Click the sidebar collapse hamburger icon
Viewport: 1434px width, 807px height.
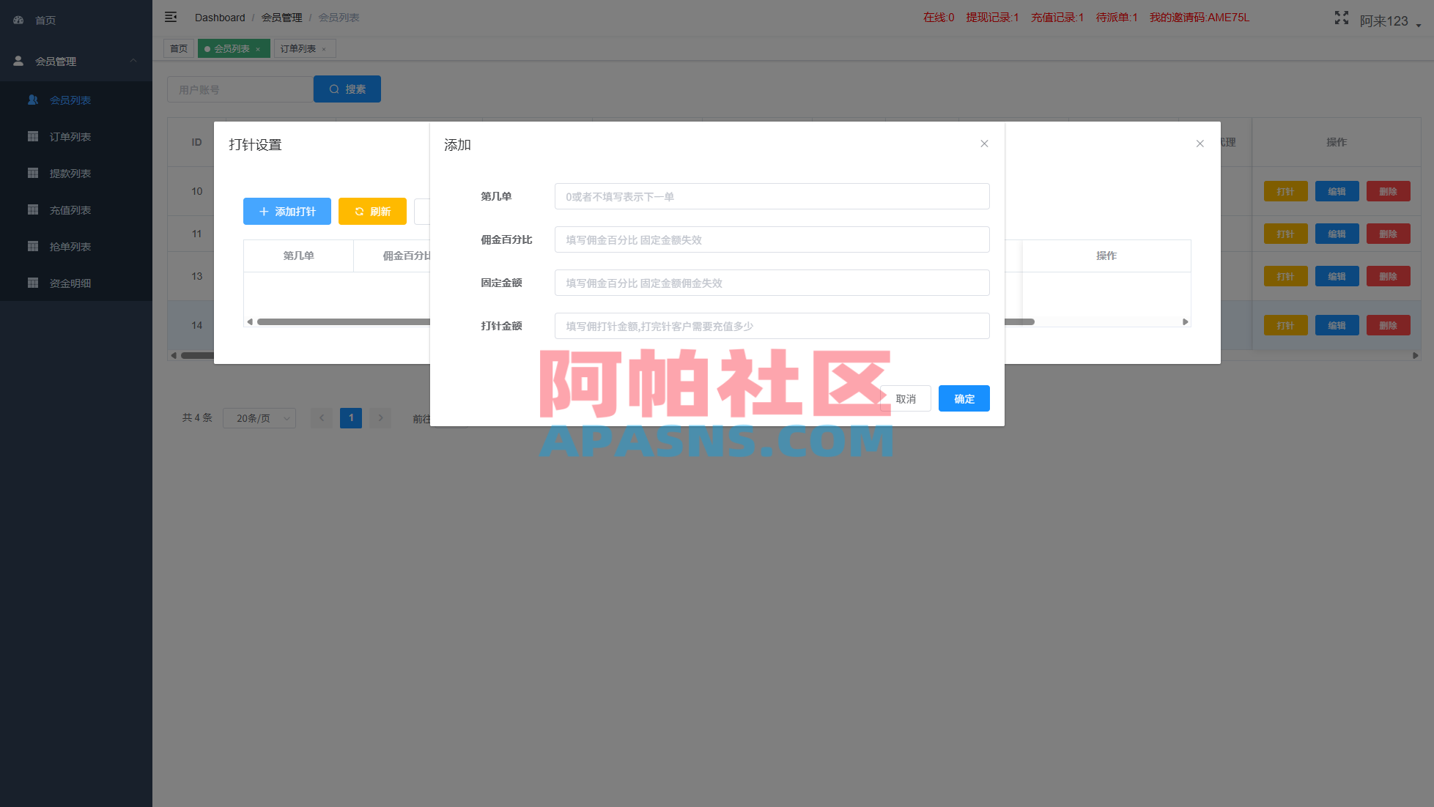[171, 17]
